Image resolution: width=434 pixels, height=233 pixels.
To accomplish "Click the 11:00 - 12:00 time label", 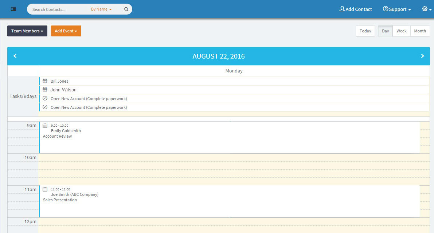I will click(x=60, y=189).
